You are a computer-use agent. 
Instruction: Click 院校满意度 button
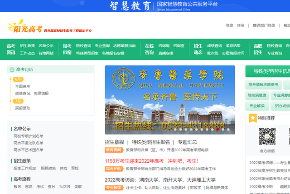257,95
